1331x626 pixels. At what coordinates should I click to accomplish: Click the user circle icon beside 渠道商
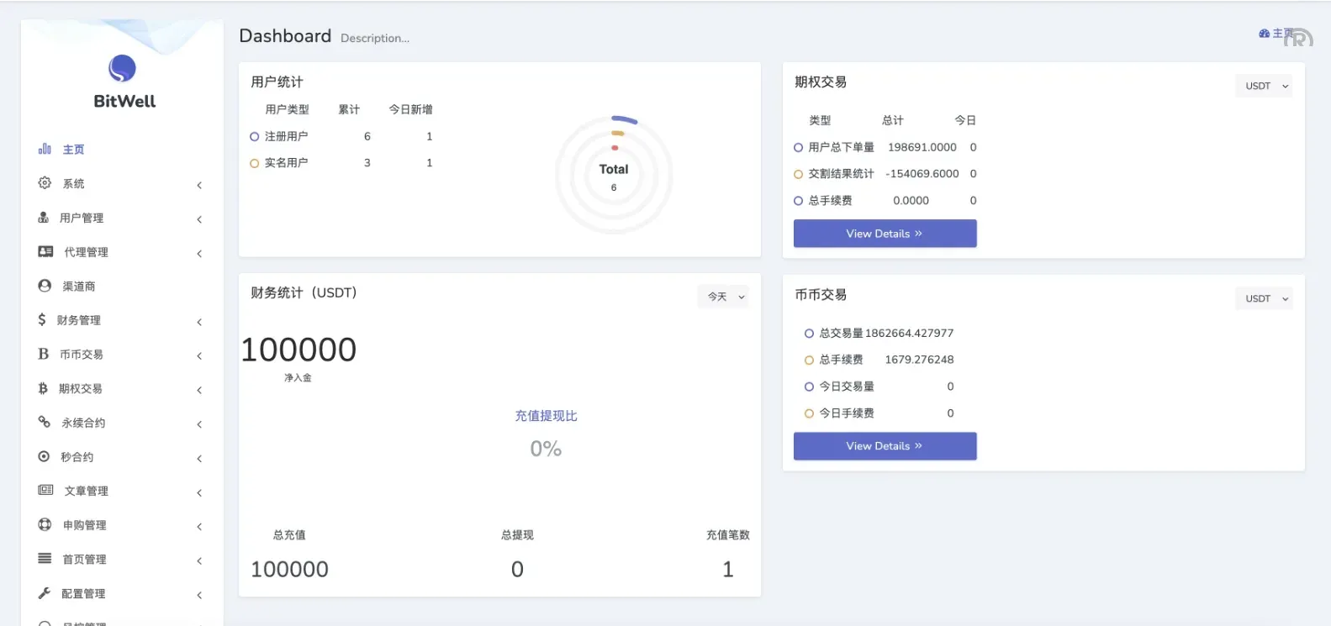[45, 286]
